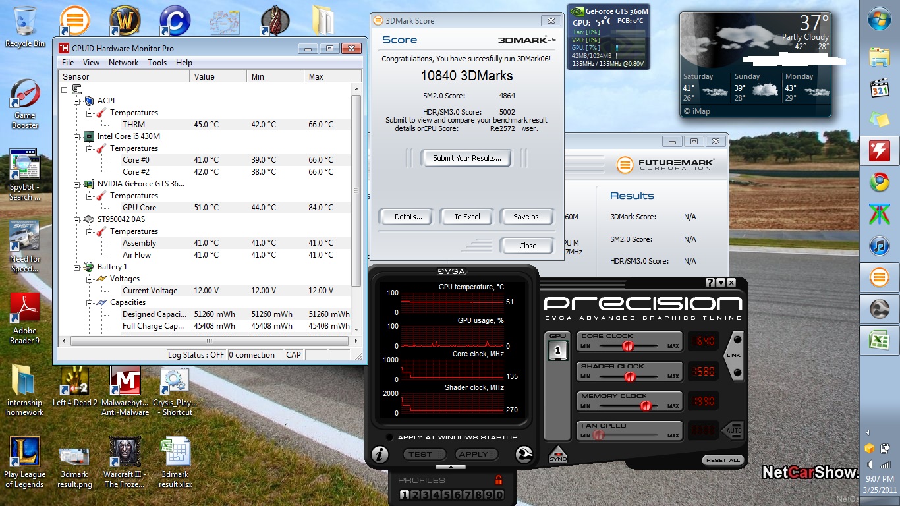Open the Tools menu in HWMonitor
This screenshot has width=900, height=506.
(157, 63)
